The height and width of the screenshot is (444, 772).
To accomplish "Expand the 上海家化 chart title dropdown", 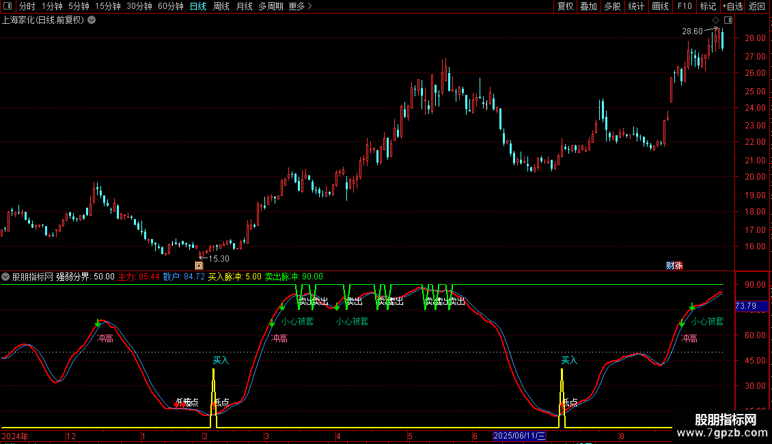I will point(92,20).
